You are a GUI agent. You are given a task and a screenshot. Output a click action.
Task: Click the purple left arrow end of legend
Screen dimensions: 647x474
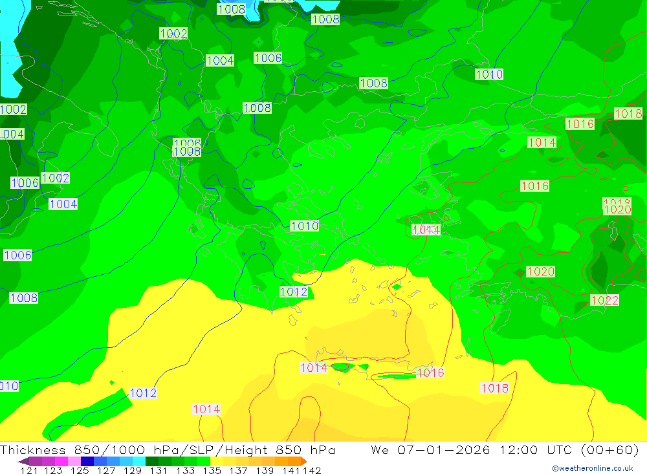pyautogui.click(x=23, y=461)
